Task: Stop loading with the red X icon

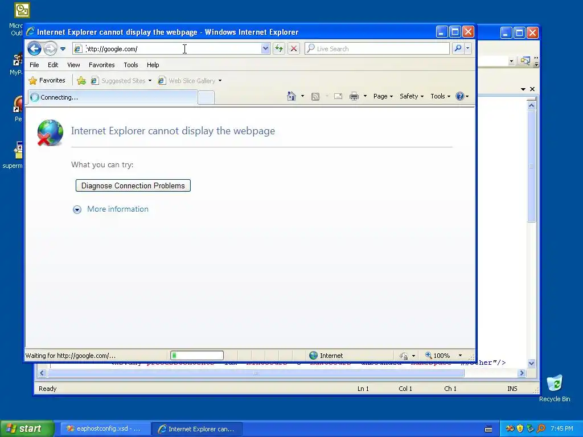Action: (294, 49)
